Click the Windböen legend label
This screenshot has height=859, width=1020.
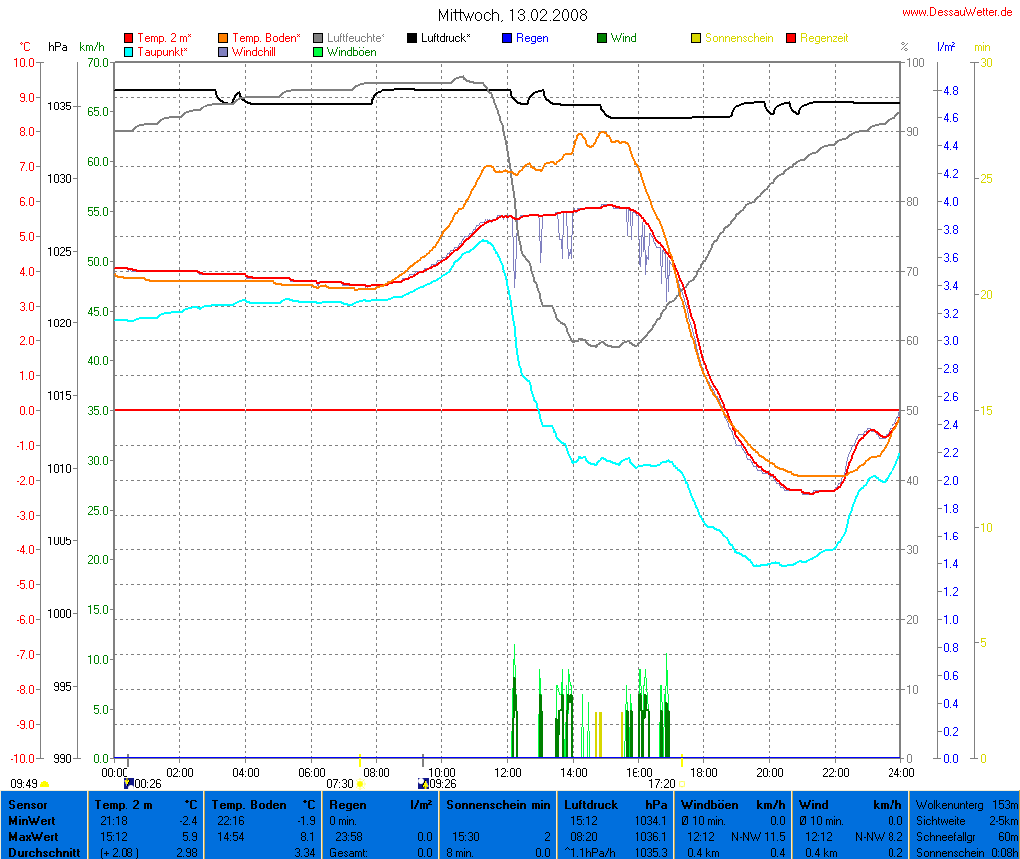click(351, 51)
